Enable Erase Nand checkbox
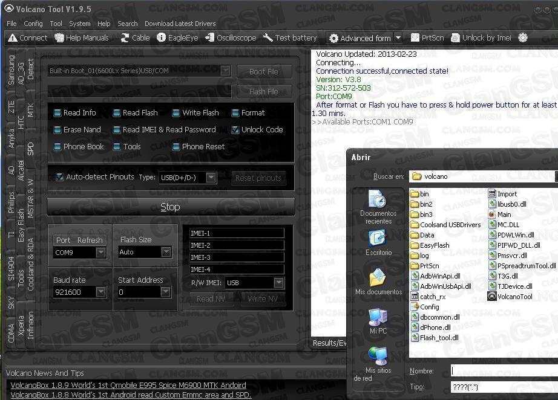558x400 pixels. click(x=57, y=130)
